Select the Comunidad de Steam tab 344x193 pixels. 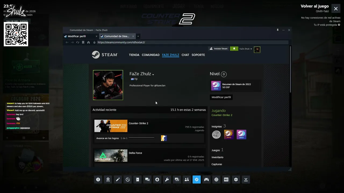click(x=117, y=36)
